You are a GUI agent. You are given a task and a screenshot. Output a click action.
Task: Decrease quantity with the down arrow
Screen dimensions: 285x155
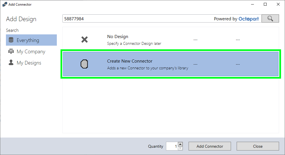(x=180, y=148)
